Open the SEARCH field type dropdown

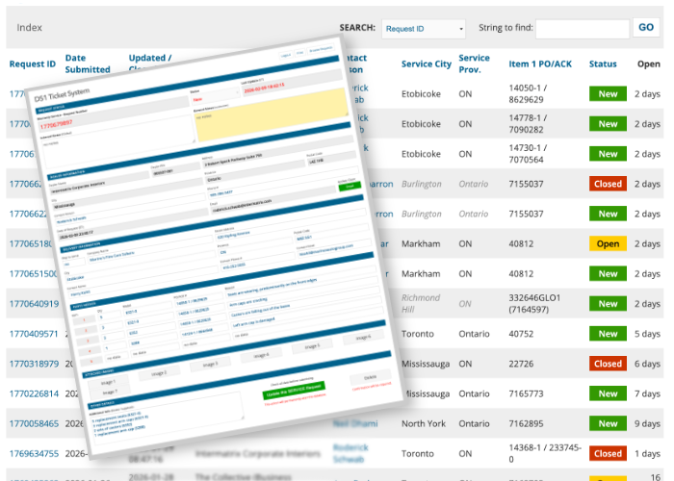(423, 29)
